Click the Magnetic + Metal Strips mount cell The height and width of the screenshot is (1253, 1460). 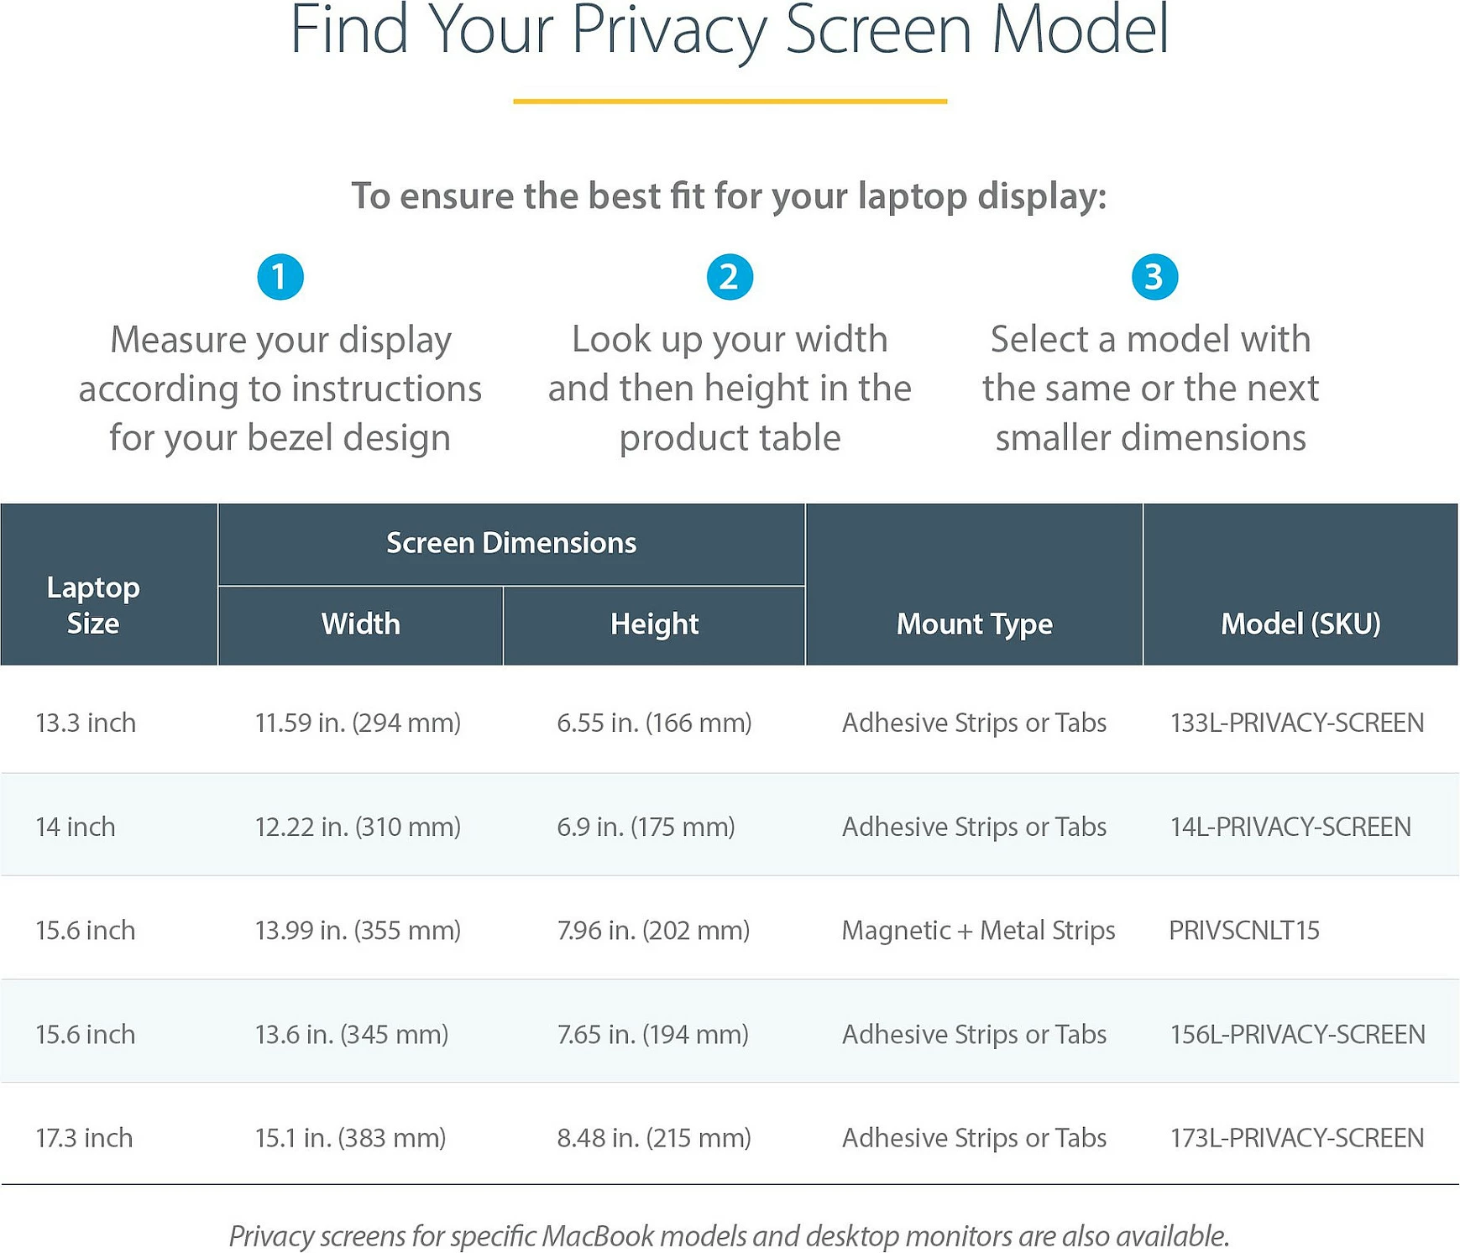coord(978,930)
